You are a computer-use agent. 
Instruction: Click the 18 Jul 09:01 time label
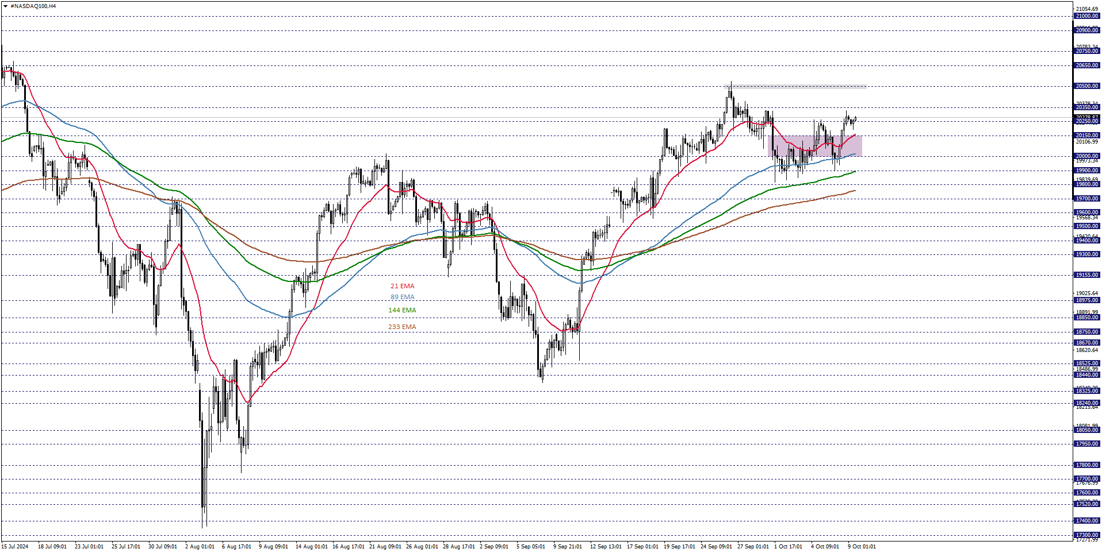(x=52, y=547)
